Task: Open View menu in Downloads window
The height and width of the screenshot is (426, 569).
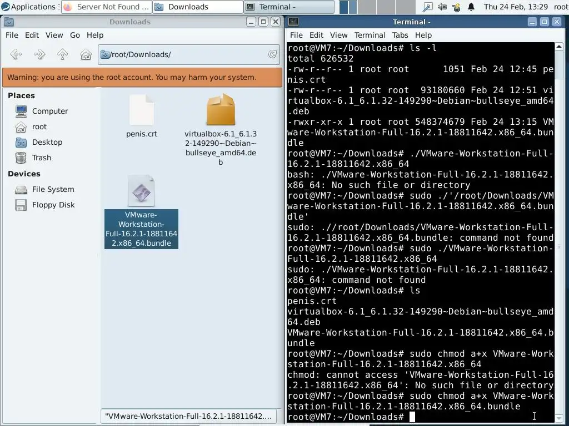Action: (54, 35)
